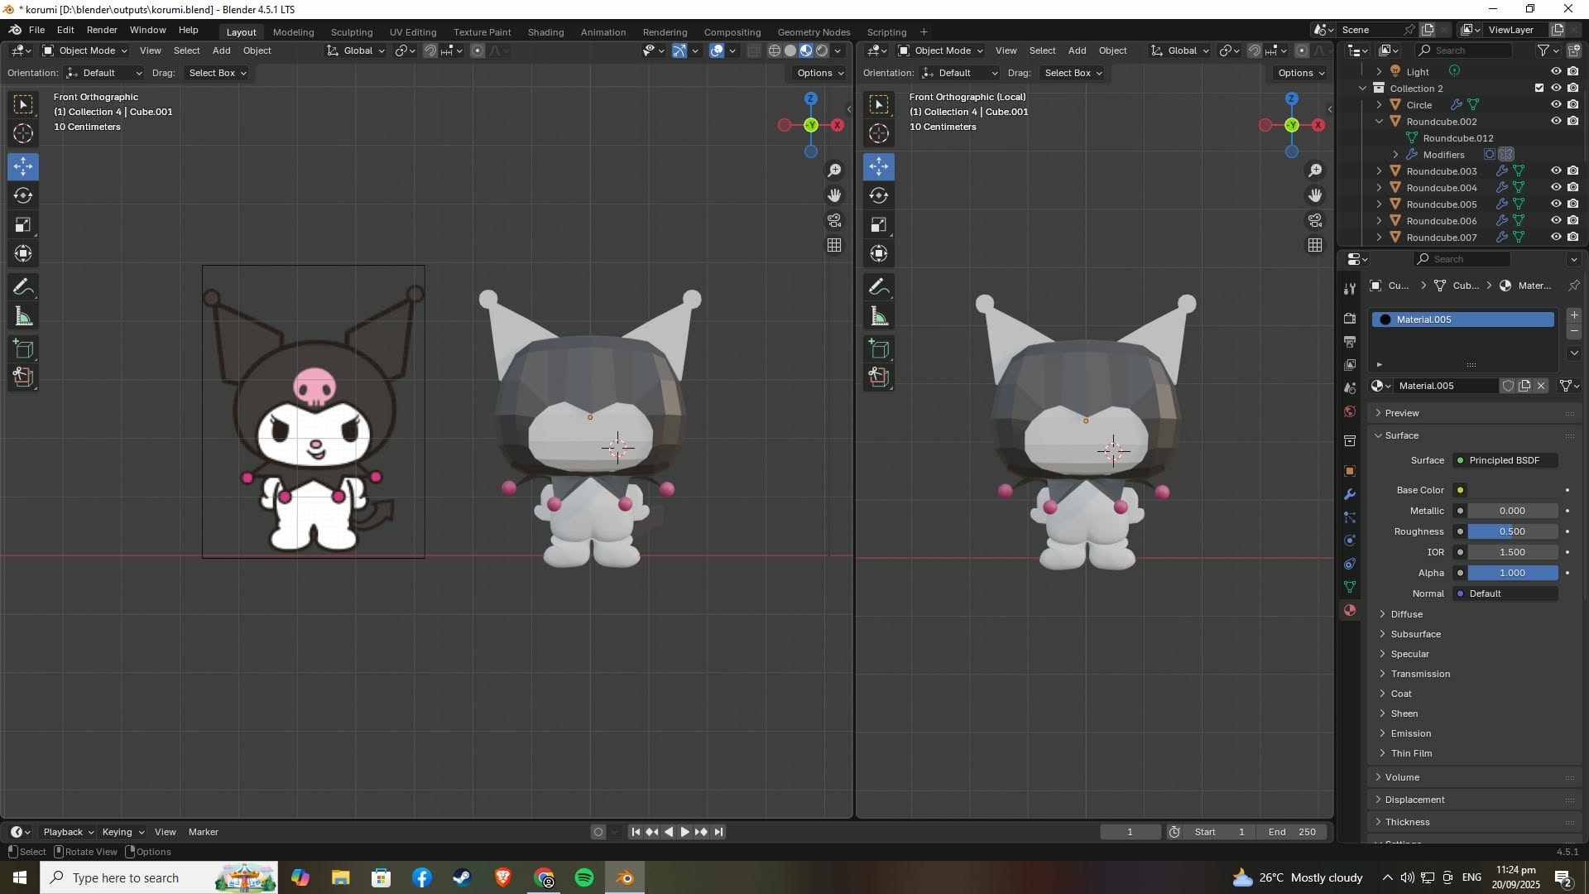Select the Move tool in left viewport
The height and width of the screenshot is (894, 1589).
(x=23, y=166)
